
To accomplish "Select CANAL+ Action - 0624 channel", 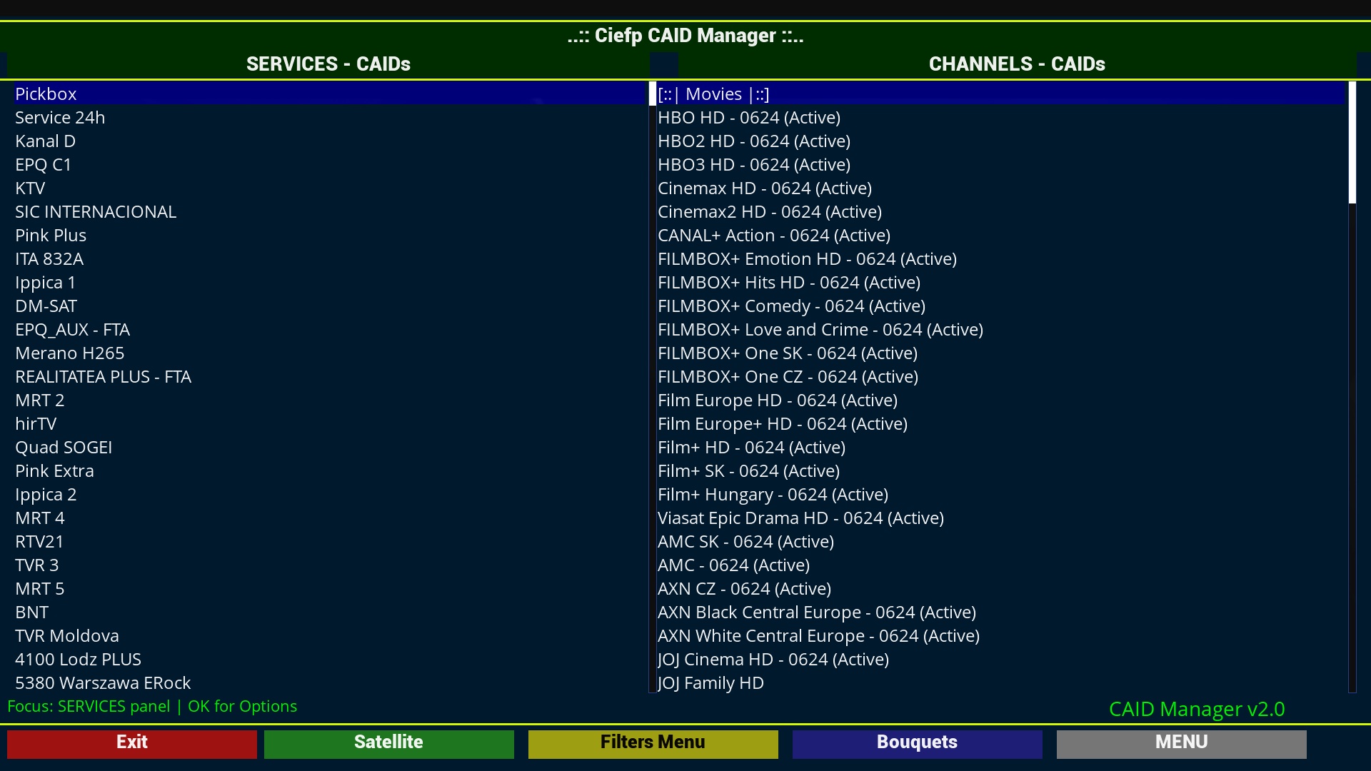I will (1001, 235).
